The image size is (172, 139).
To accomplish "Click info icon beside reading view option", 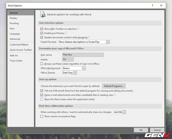I will [114, 95].
